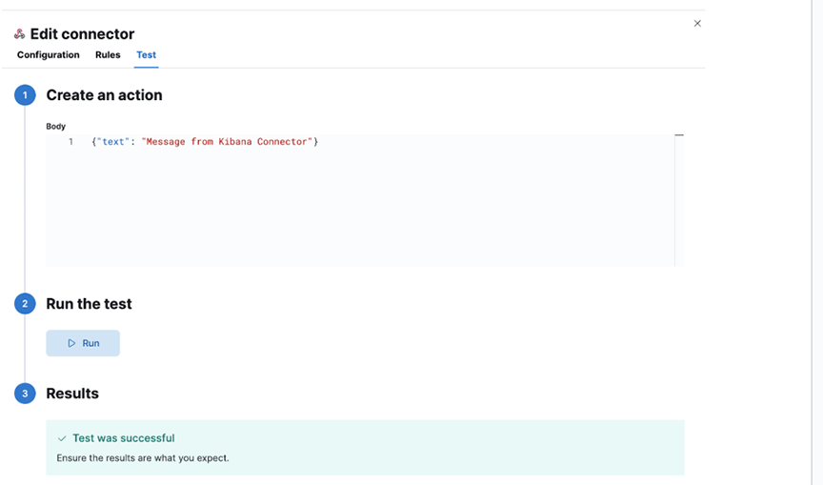823x485 pixels.
Task: Click the empty area of the Body editor
Action: click(x=362, y=210)
